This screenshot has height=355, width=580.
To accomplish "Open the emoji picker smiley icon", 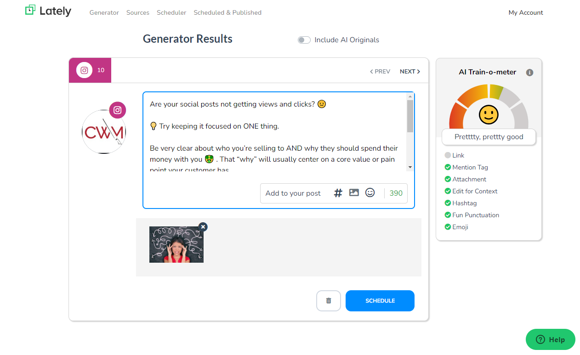I will (370, 193).
